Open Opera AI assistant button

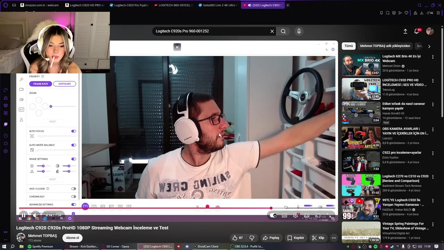point(430,13)
